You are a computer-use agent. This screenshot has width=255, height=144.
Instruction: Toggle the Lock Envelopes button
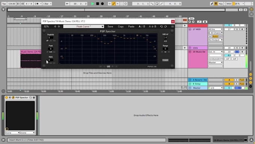click(x=205, y=22)
